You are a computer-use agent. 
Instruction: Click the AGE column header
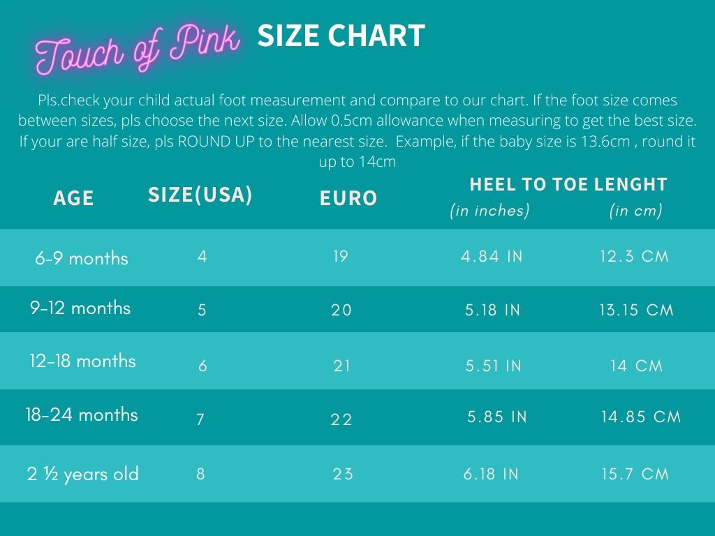(x=73, y=199)
